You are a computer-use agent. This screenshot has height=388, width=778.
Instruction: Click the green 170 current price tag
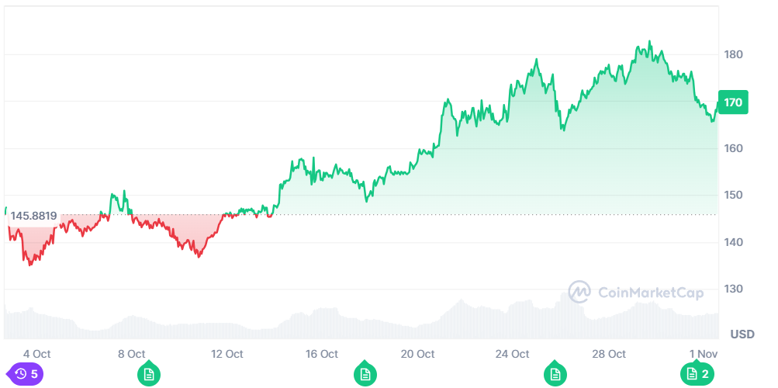(733, 102)
